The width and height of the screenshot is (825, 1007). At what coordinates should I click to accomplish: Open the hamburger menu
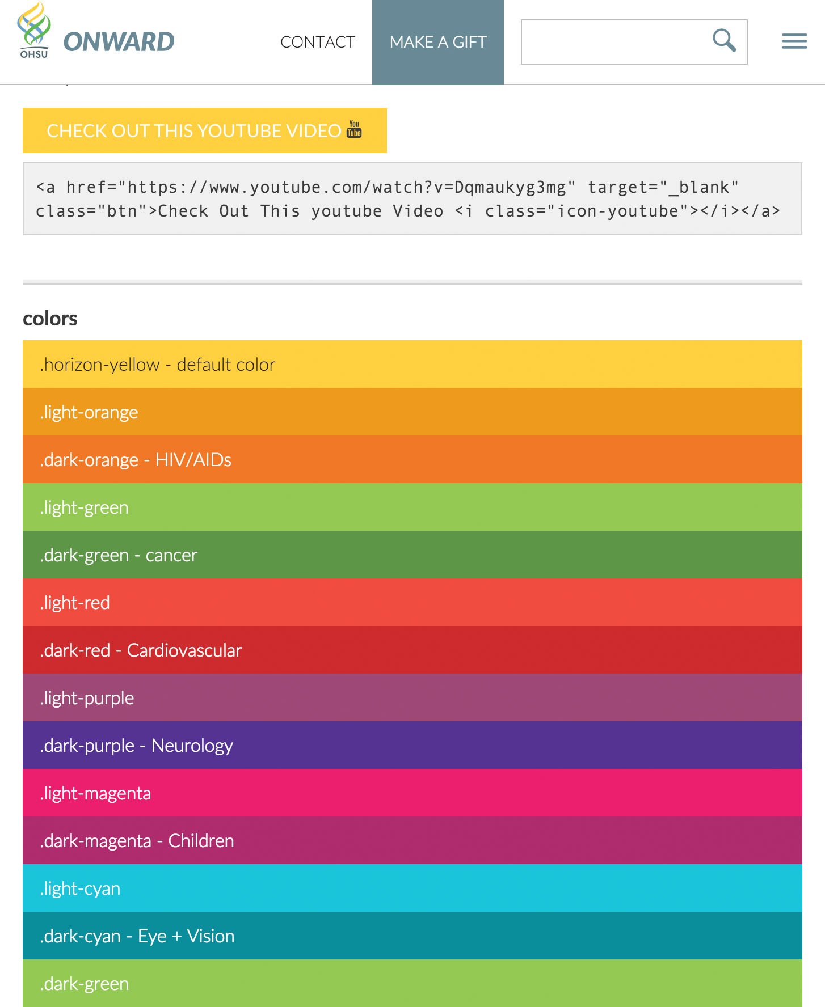coord(794,41)
